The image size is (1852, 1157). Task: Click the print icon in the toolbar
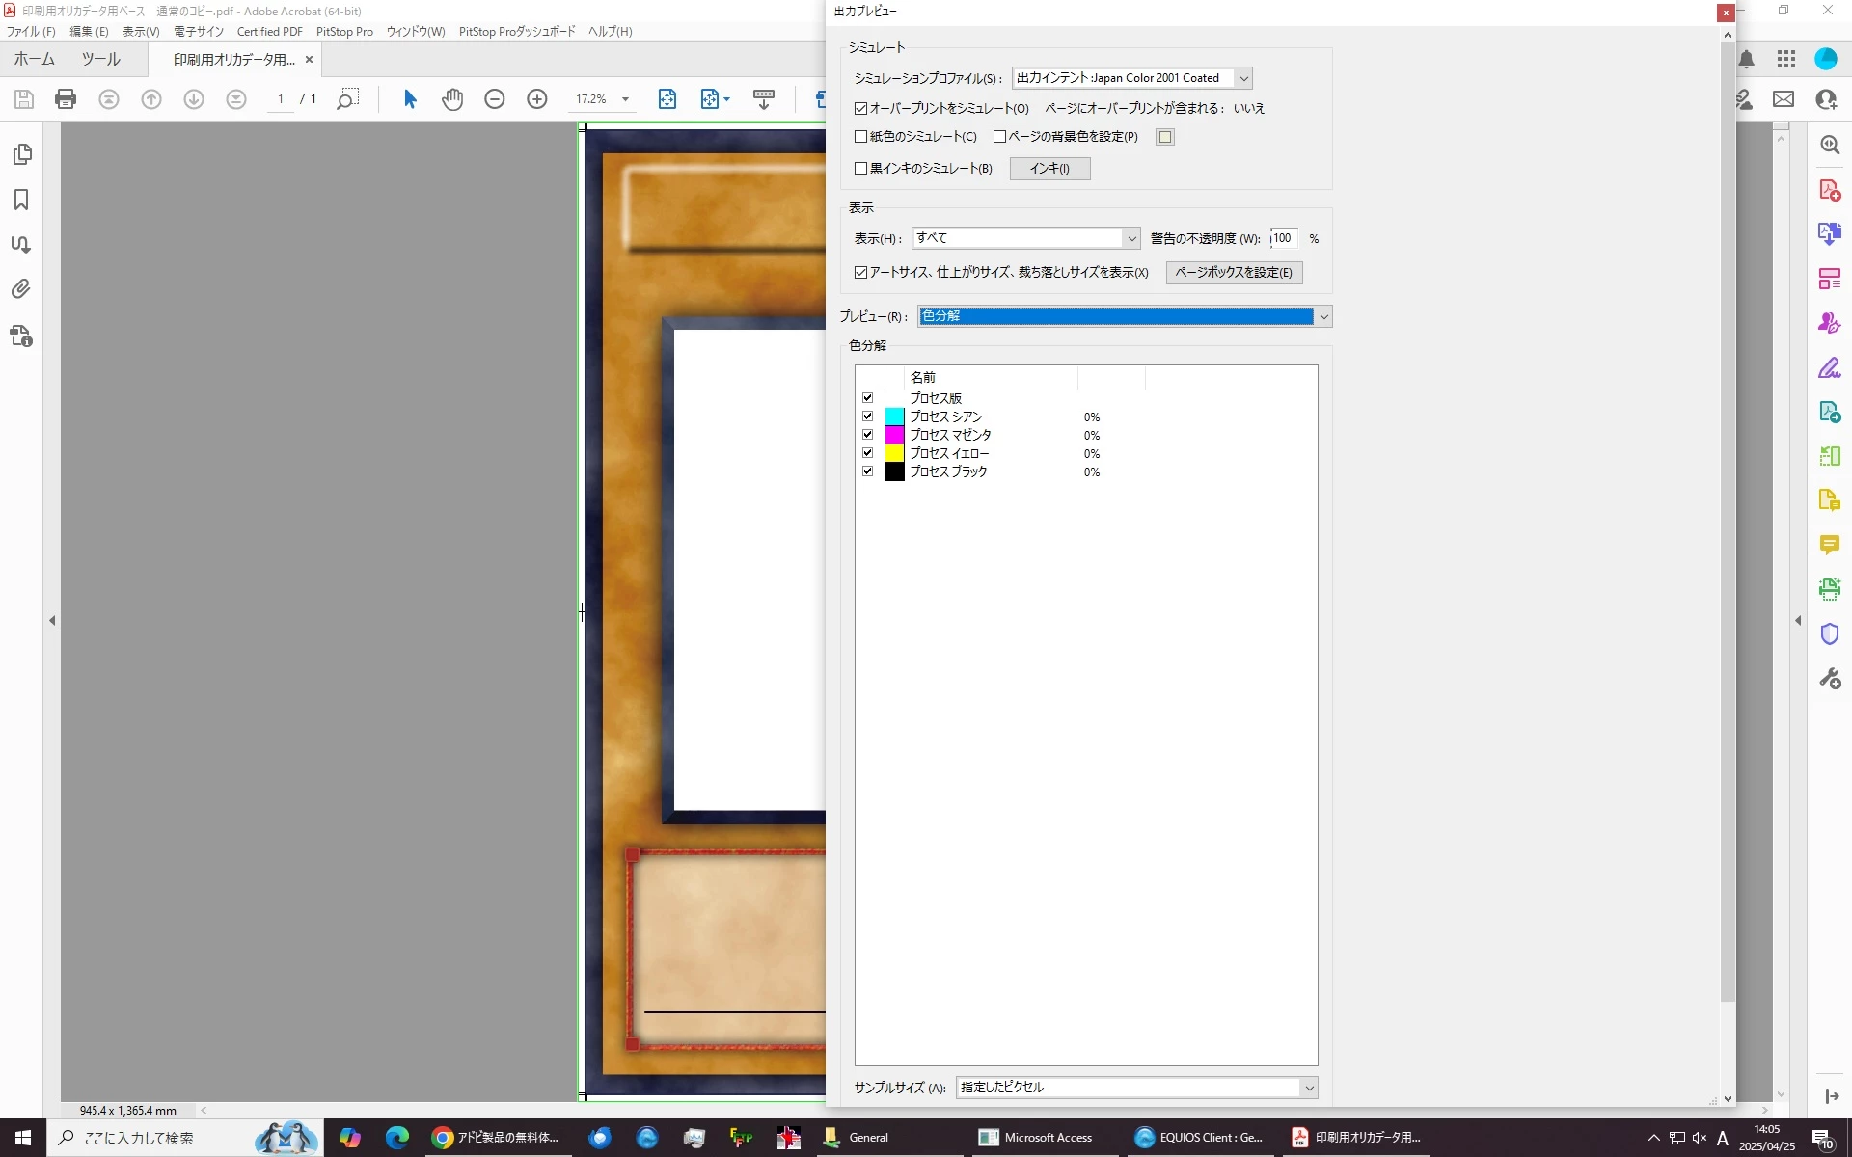pos(66,99)
